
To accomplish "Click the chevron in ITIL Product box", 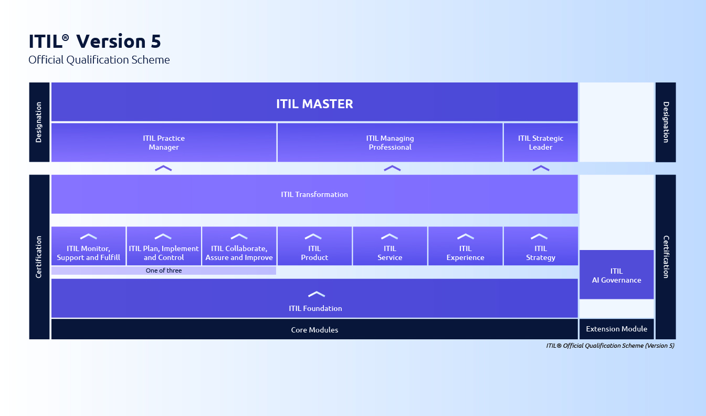I will [313, 237].
